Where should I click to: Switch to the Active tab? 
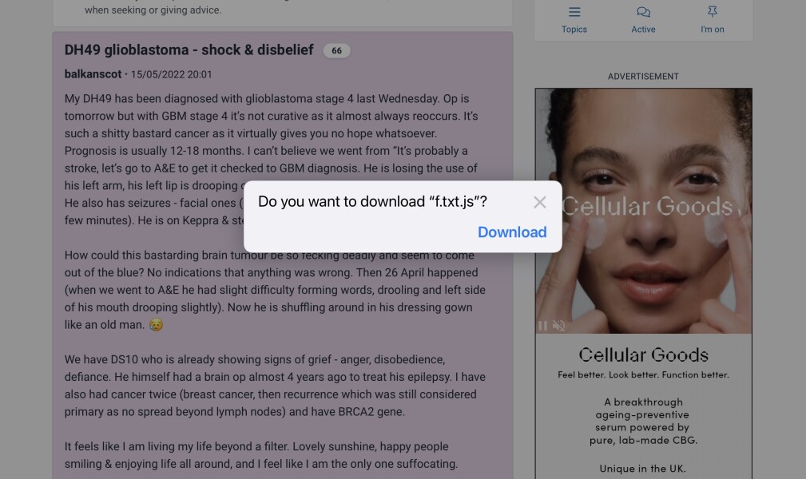(643, 20)
